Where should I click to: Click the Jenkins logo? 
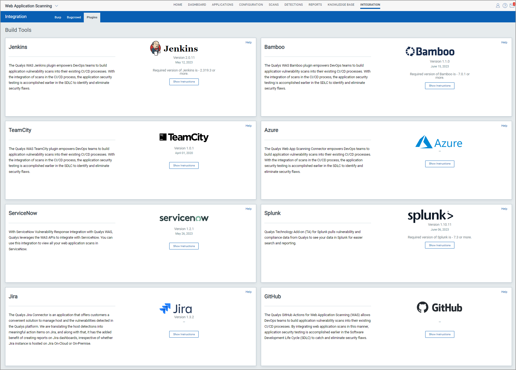click(174, 48)
